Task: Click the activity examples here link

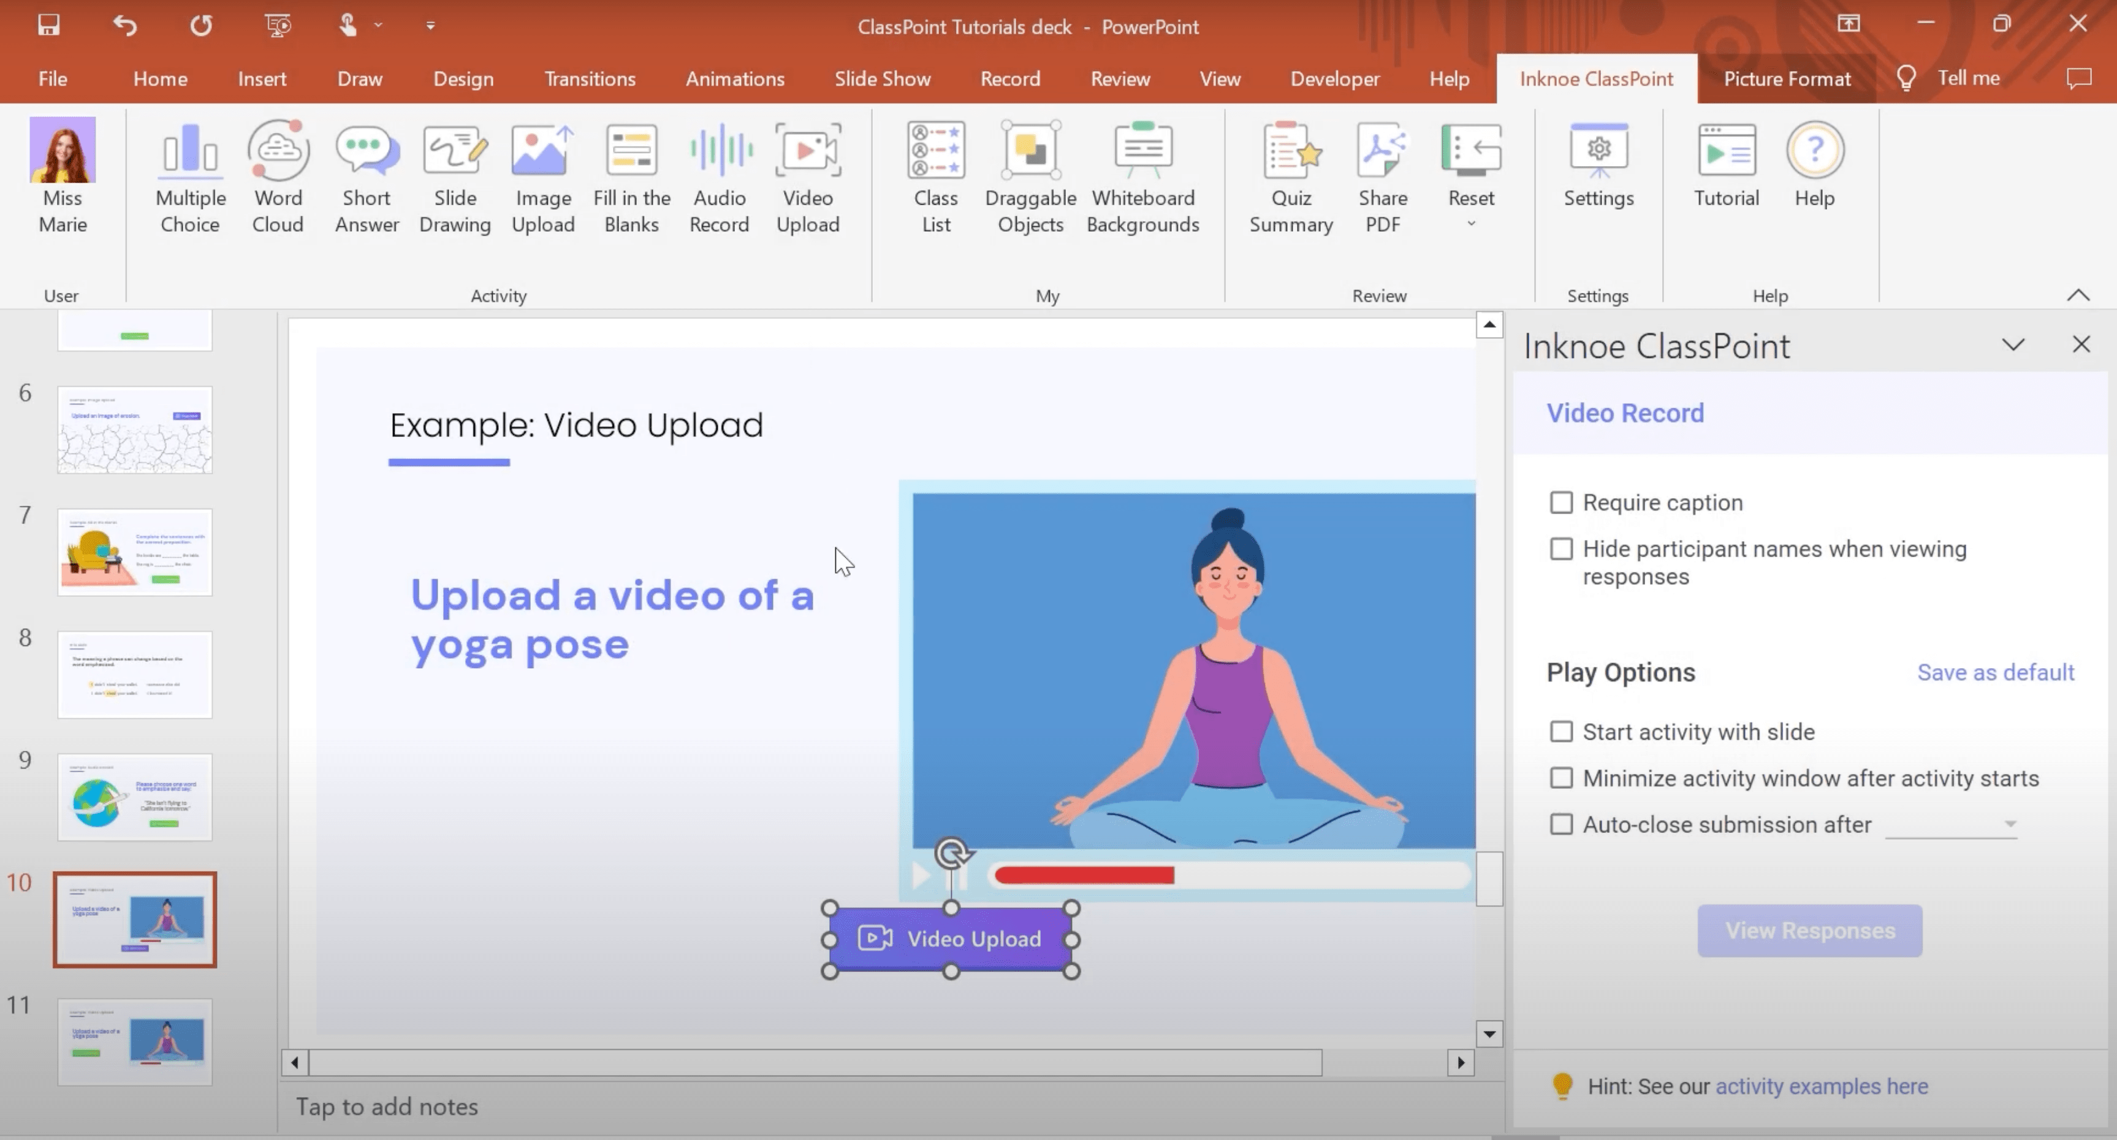Action: point(1821,1085)
